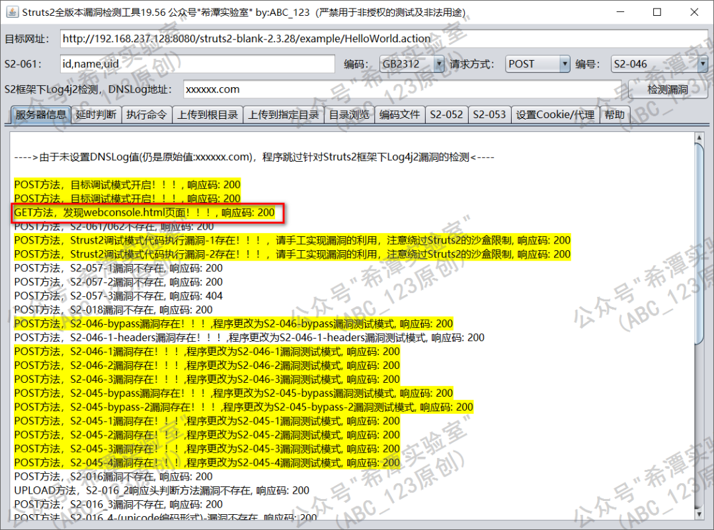Click the S2-061 parameters input field
This screenshot has width=714, height=530.
(x=198, y=64)
